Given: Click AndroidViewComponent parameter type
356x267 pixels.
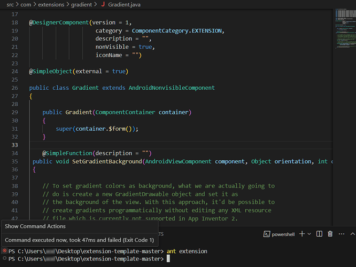Looking at the screenshot, I should 178,161.
